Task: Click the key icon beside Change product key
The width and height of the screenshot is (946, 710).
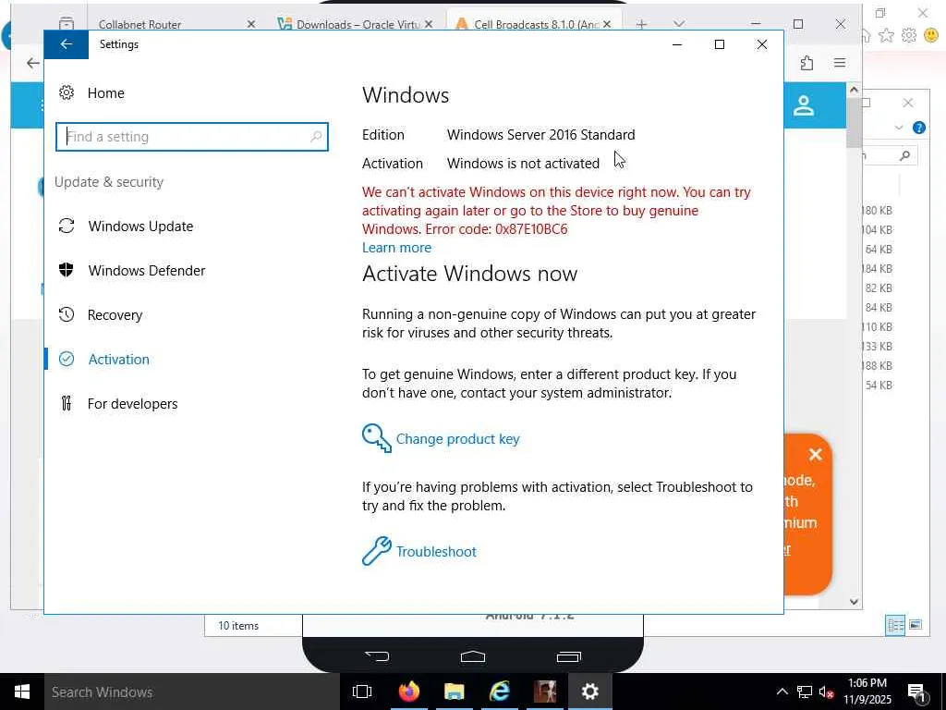Action: pyautogui.click(x=377, y=438)
